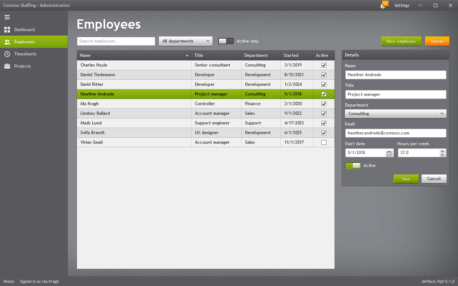Expand the Department Consulting combo box
This screenshot has width=458, height=286.
coord(396,114)
